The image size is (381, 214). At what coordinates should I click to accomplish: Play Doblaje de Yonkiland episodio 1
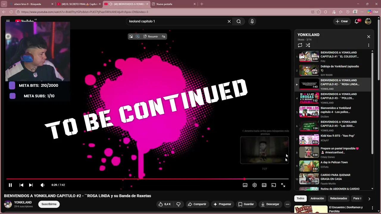click(333, 70)
